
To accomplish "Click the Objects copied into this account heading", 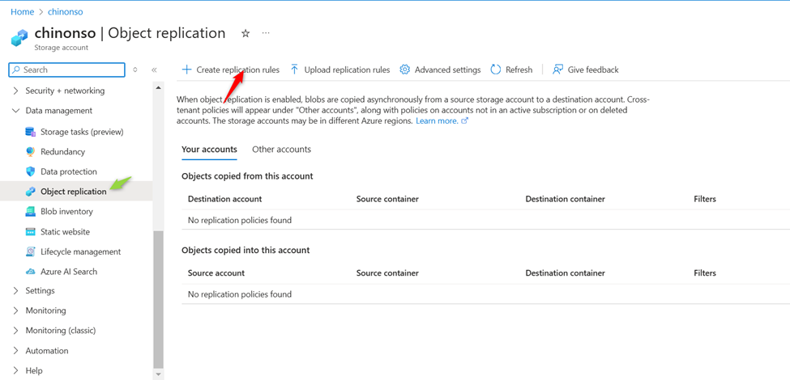I will [246, 250].
